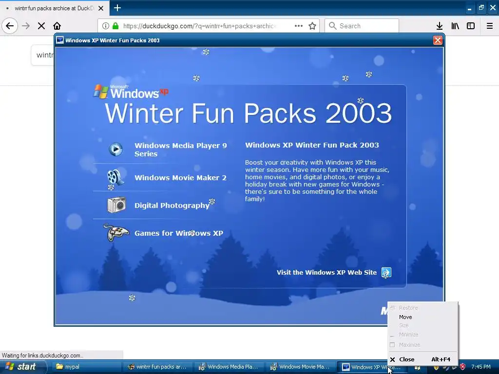This screenshot has height=374, width=499.
Task: Open Digital Photography link
Action: (x=172, y=206)
